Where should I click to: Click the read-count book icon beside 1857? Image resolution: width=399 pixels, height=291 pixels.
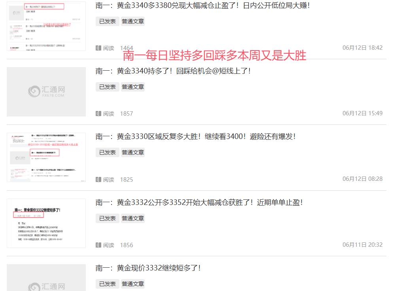pyautogui.click(x=98, y=114)
